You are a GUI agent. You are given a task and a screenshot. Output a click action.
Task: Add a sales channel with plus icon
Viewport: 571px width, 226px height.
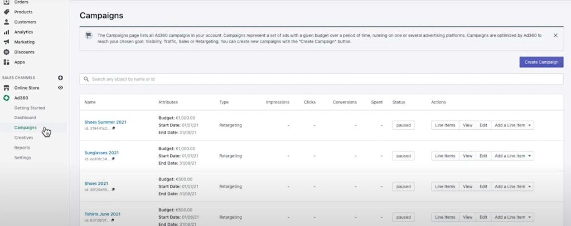point(60,78)
